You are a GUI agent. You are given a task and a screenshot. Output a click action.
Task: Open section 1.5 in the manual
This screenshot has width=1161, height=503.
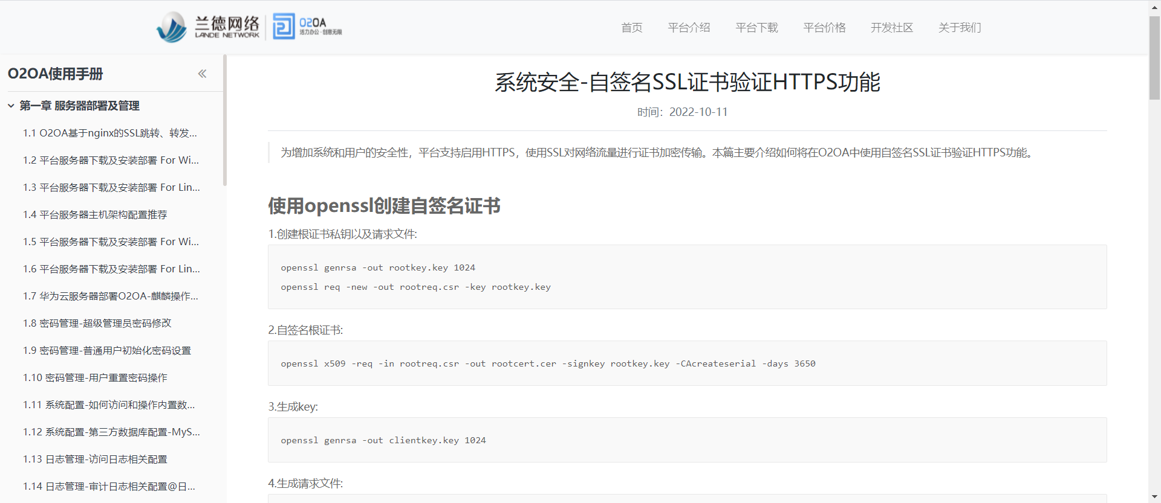click(111, 242)
